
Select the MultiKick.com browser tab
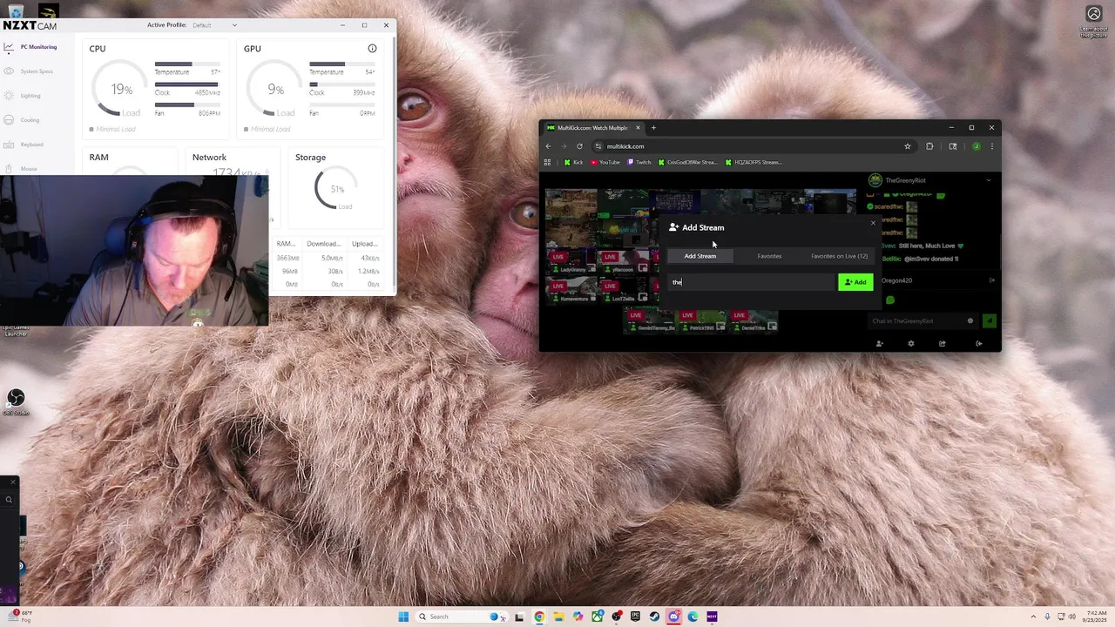[592, 128]
